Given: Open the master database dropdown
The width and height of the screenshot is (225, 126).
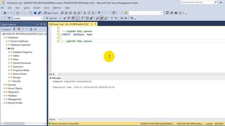Looking at the screenshot, I should point(41,18).
